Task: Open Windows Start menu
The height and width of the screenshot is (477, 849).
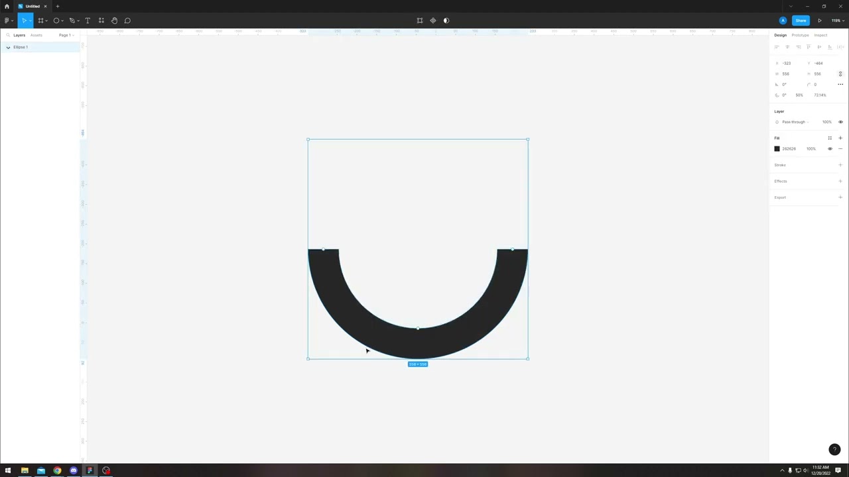Action: 8,470
